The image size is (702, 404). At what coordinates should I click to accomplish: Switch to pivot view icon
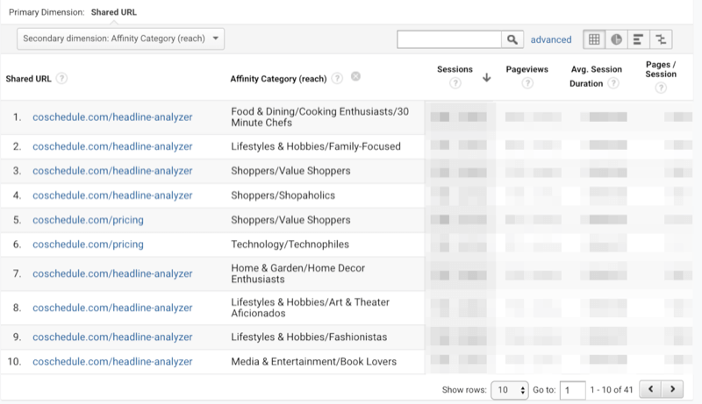661,39
